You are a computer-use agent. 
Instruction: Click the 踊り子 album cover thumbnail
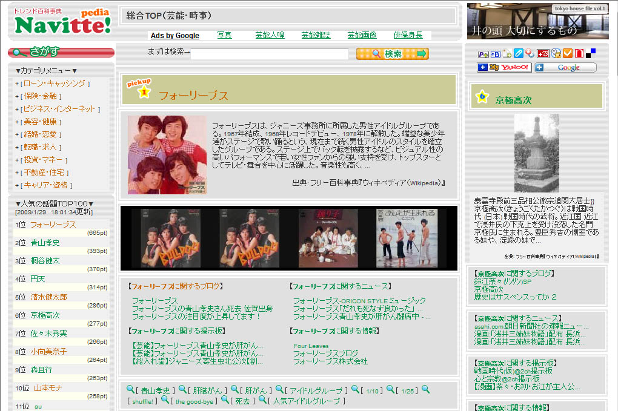tap(328, 238)
